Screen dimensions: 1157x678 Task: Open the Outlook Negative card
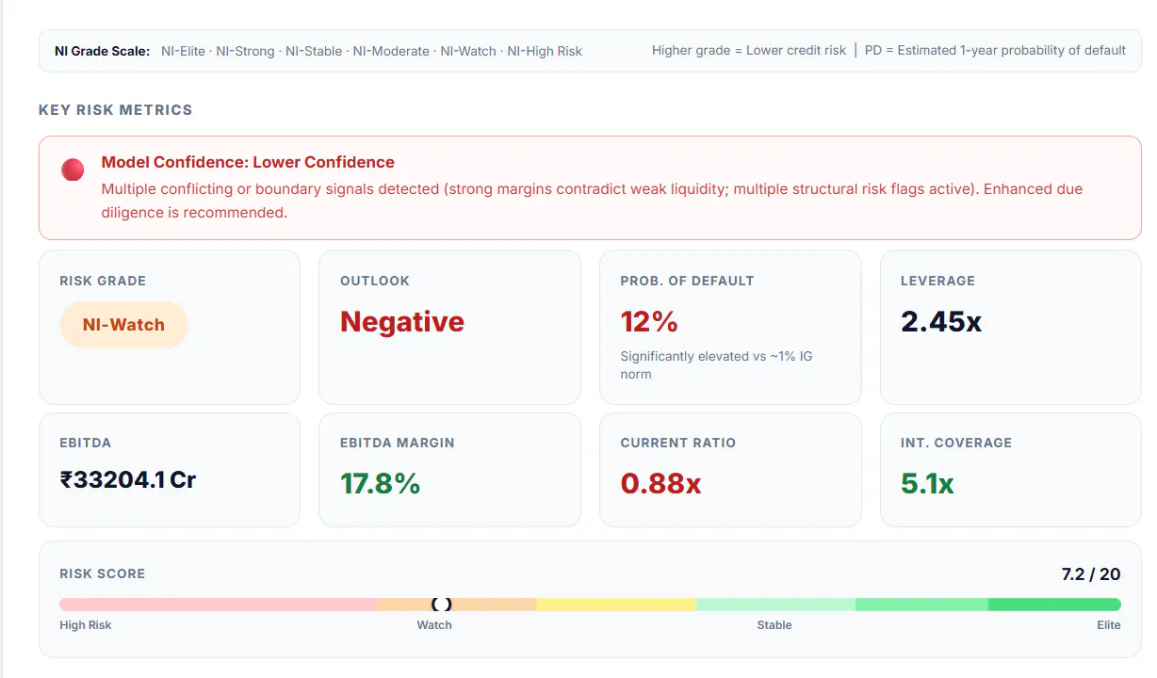coord(449,327)
